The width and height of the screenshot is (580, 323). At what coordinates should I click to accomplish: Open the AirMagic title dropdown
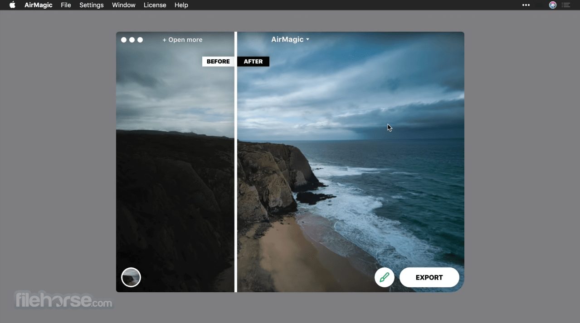point(290,39)
